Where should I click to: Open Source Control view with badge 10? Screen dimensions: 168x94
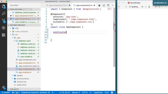tap(4, 21)
